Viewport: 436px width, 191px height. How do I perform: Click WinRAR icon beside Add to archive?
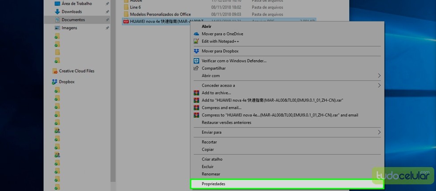[196, 93]
